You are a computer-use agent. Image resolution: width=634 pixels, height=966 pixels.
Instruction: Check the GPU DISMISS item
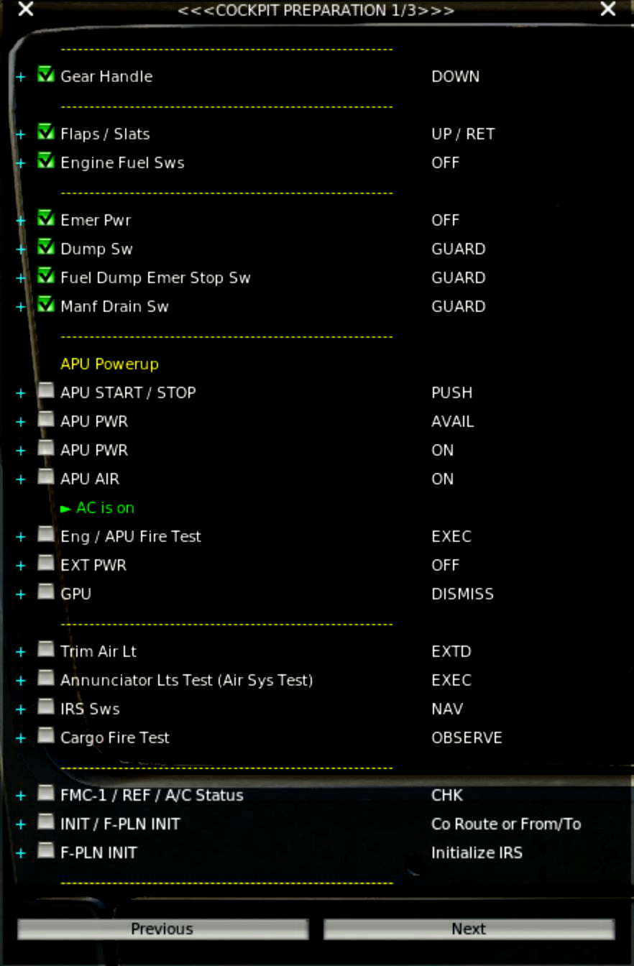[45, 594]
